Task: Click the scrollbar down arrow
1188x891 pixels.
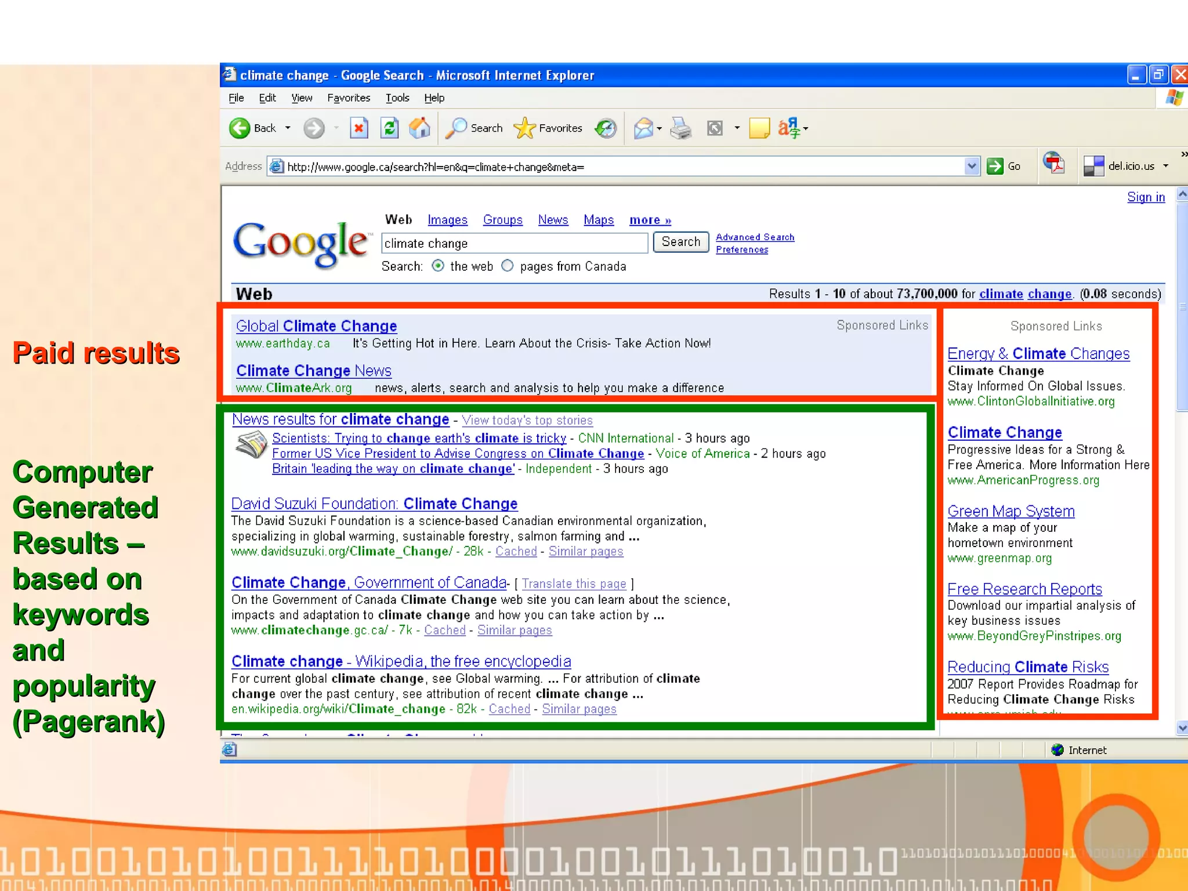Action: click(x=1182, y=728)
